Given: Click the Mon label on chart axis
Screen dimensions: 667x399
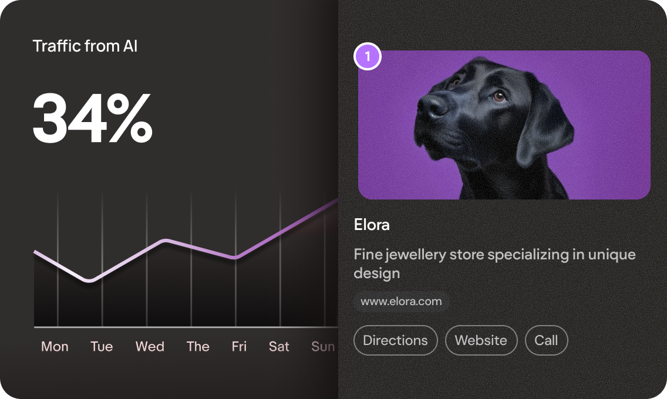Looking at the screenshot, I should (x=55, y=347).
